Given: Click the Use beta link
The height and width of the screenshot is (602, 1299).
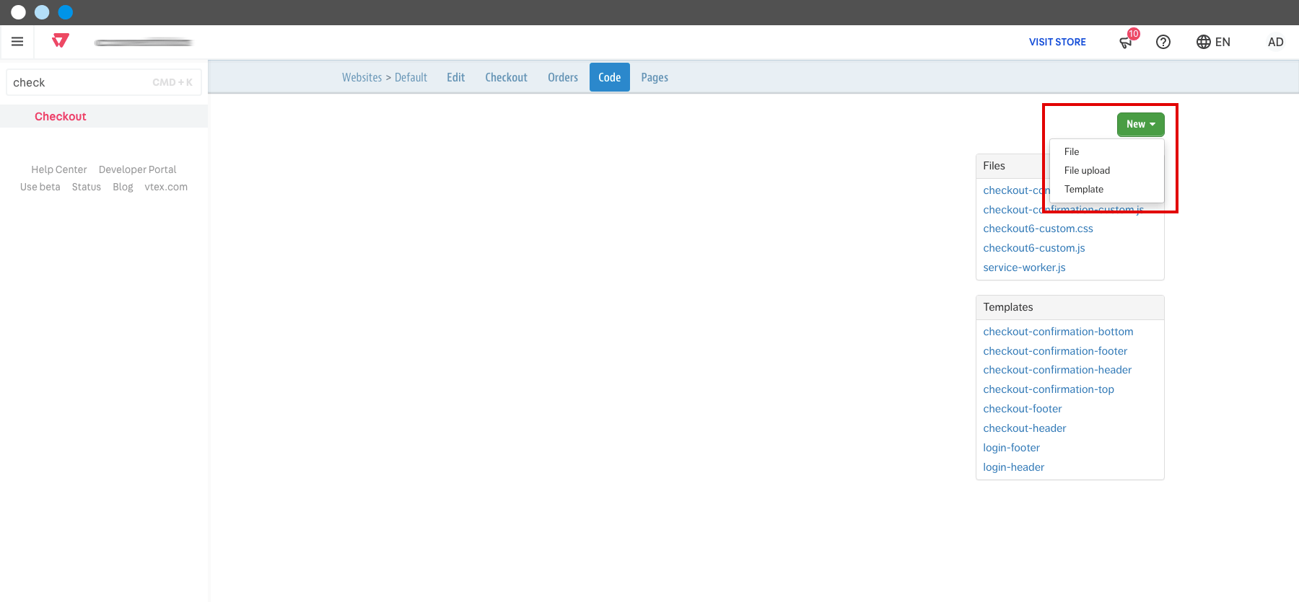Looking at the screenshot, I should point(40,187).
